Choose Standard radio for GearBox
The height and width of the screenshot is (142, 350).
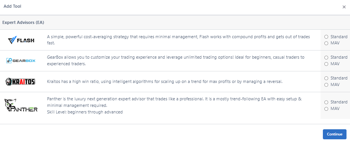[x=326, y=57]
